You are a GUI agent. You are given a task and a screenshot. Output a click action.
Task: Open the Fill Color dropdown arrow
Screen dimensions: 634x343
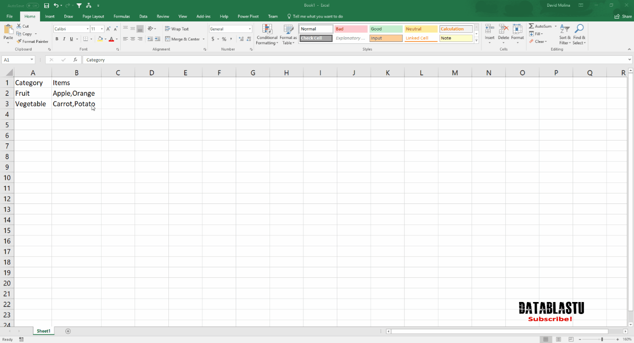(x=106, y=39)
